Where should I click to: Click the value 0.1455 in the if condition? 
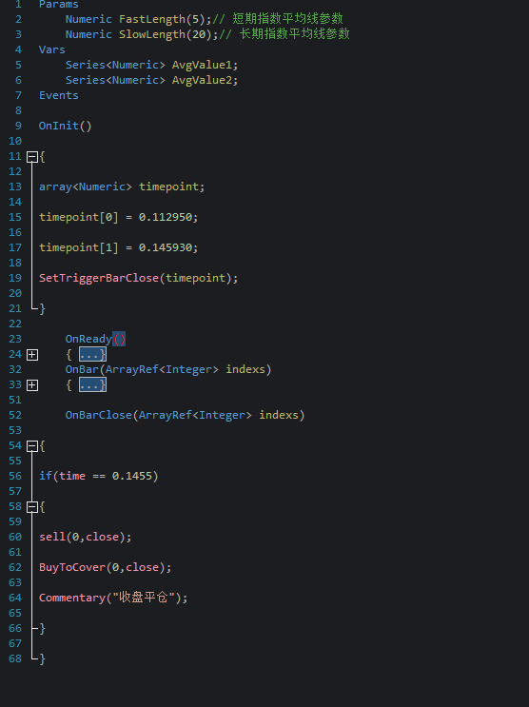(131, 476)
